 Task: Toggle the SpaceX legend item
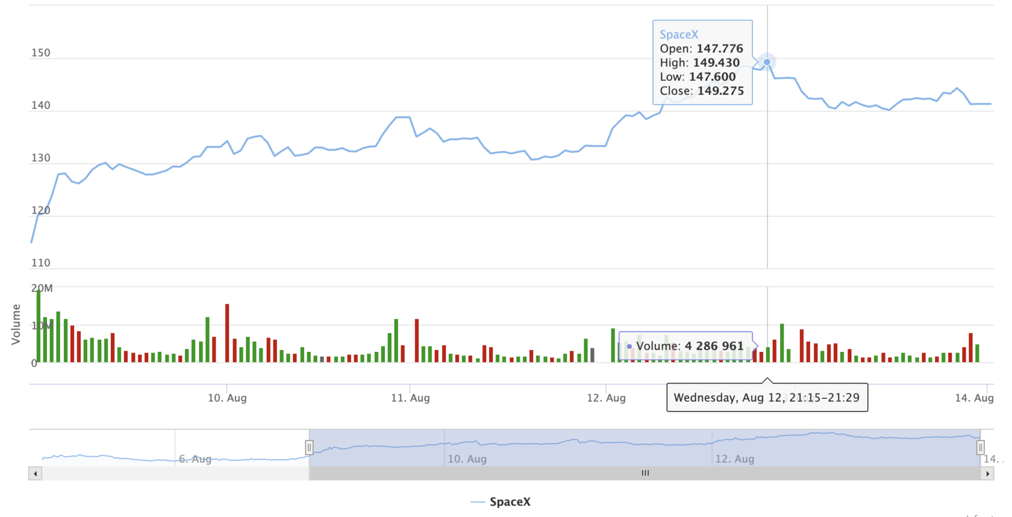[501, 501]
